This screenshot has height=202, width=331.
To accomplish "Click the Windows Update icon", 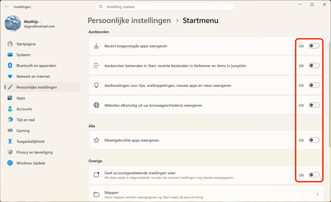I will tap(10, 163).
